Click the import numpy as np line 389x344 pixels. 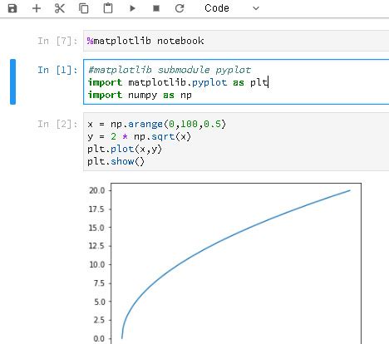coord(140,95)
